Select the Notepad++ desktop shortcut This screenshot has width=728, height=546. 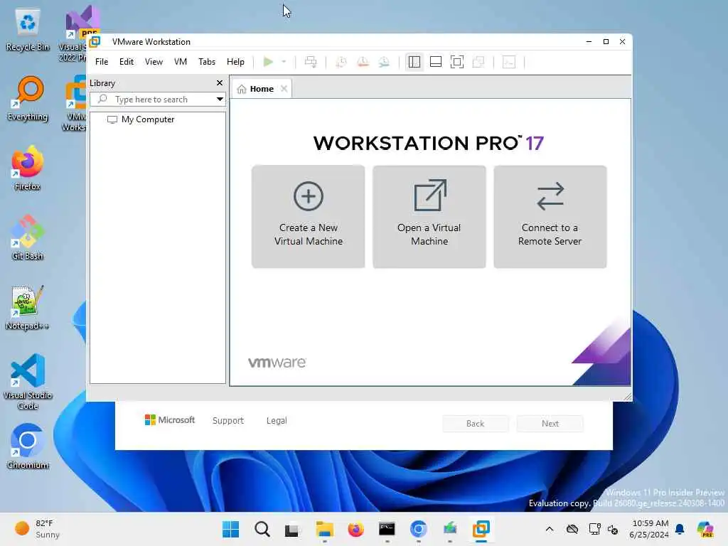point(28,307)
